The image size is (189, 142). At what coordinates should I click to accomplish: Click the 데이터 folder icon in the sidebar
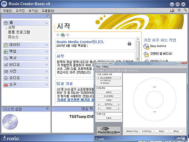pos(6,45)
